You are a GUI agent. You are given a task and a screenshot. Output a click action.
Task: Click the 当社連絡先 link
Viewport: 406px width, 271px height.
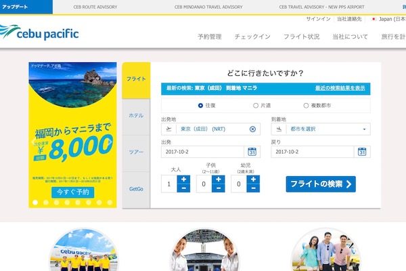click(349, 19)
